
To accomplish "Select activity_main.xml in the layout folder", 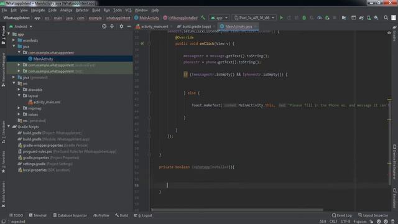I will point(47,102).
